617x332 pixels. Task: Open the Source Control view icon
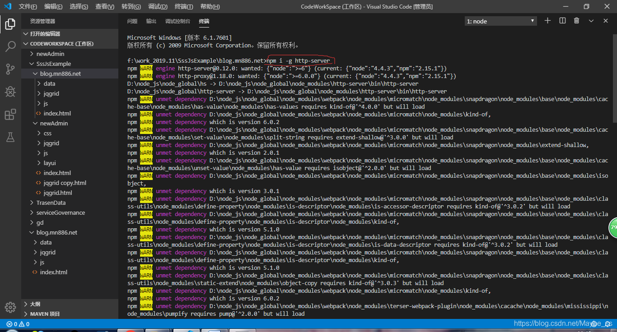coord(10,69)
